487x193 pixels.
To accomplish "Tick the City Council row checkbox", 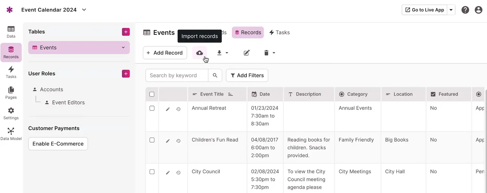I will (152, 172).
